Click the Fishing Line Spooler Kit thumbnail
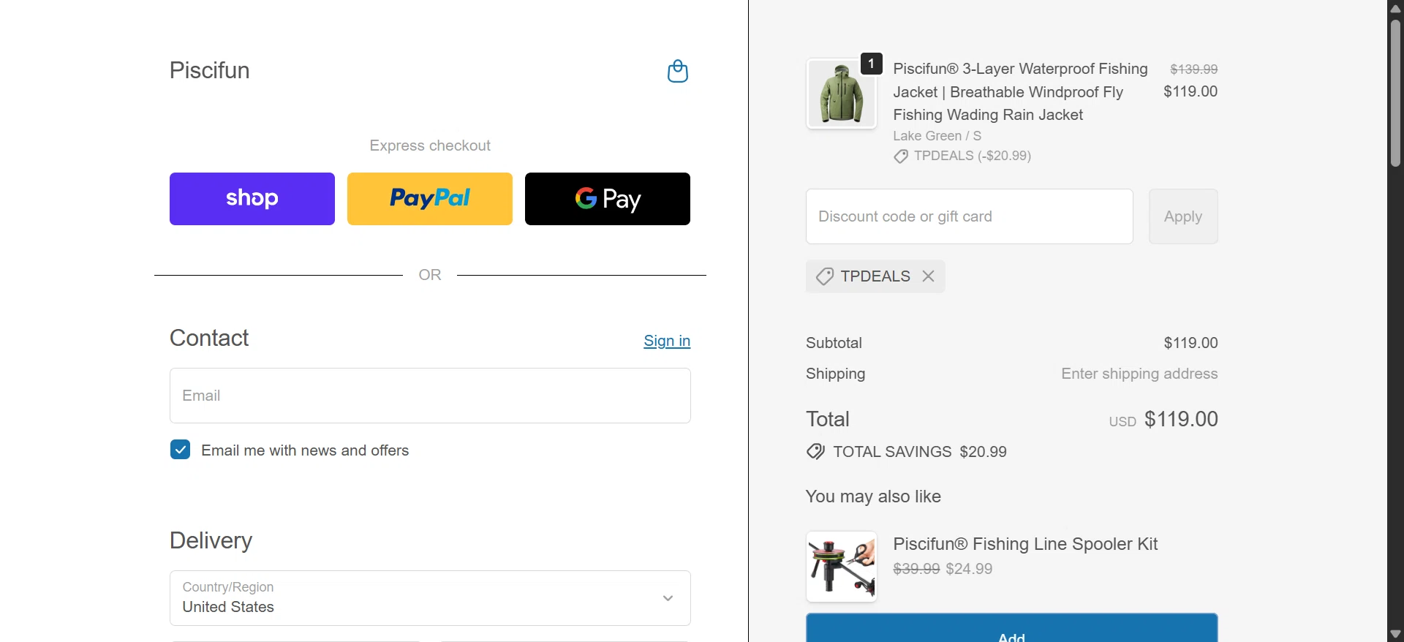1404x642 pixels. point(841,567)
